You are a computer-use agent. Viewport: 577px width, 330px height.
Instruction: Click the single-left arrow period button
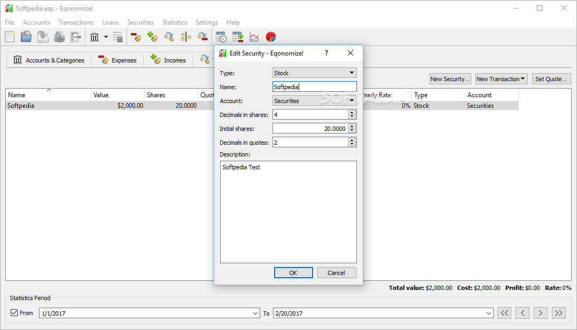coord(523,313)
